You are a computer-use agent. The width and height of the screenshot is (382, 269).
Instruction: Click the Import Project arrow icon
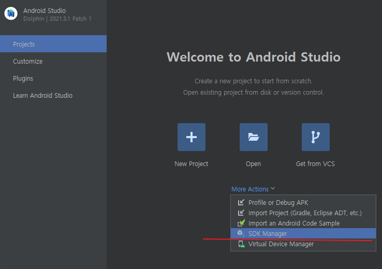pos(241,213)
